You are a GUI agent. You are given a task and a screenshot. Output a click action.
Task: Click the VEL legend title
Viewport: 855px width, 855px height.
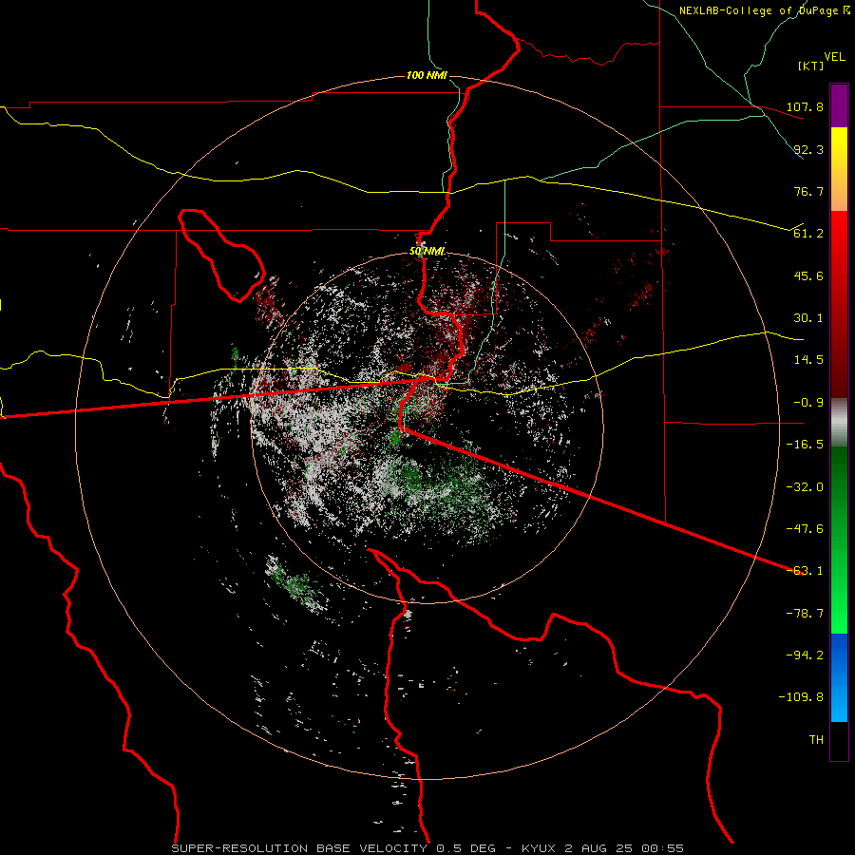click(834, 57)
